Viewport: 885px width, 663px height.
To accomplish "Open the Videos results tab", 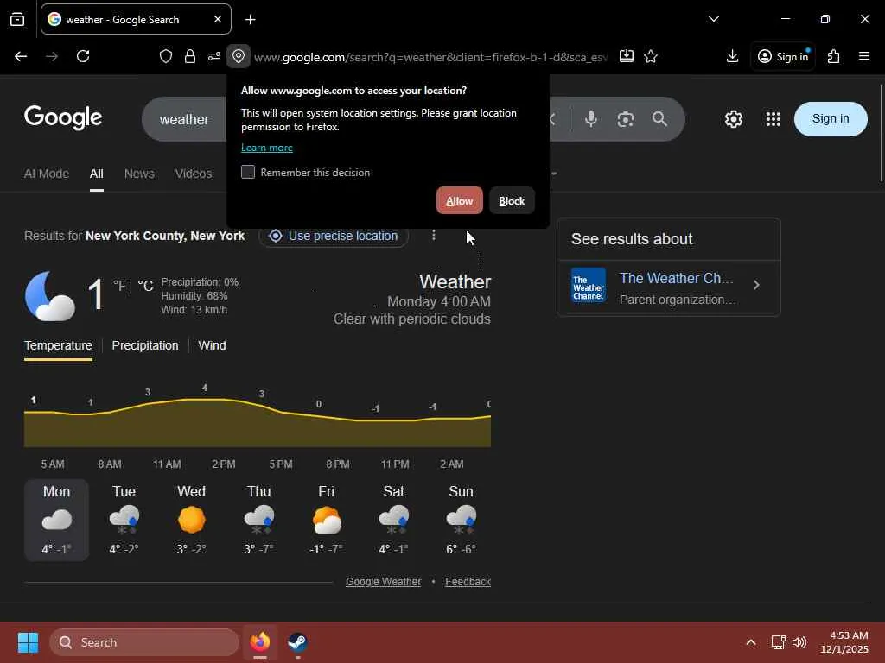I will 194,174.
